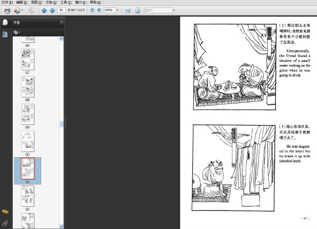The image size is (317, 229).
Task: Open the dropdown arrow beside the combine icon
Action: [22, 10]
